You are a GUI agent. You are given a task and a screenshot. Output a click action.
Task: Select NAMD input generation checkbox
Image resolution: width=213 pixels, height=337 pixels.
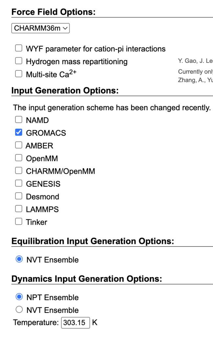pos(19,120)
